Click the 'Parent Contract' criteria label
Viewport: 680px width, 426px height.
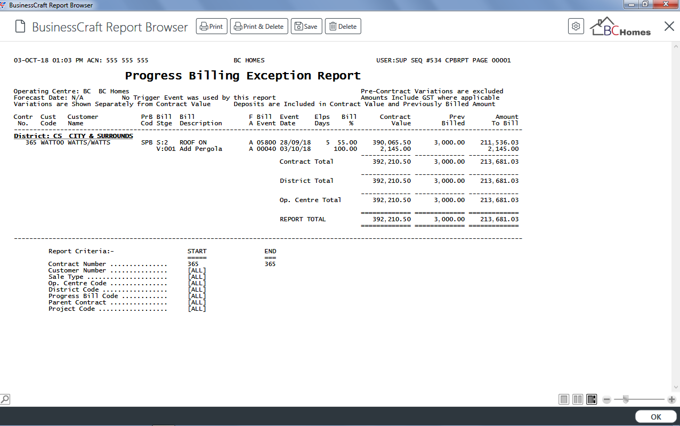pos(77,302)
